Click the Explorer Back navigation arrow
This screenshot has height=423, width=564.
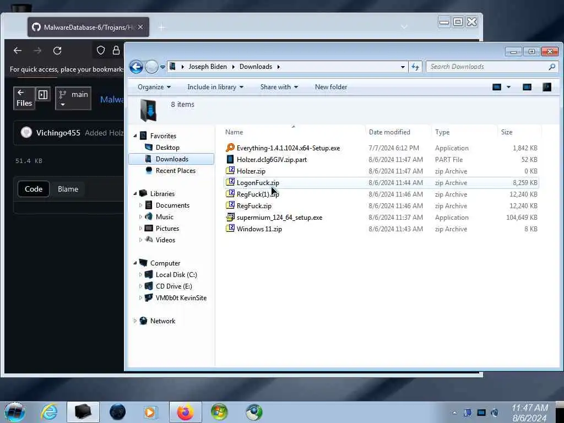coord(137,67)
